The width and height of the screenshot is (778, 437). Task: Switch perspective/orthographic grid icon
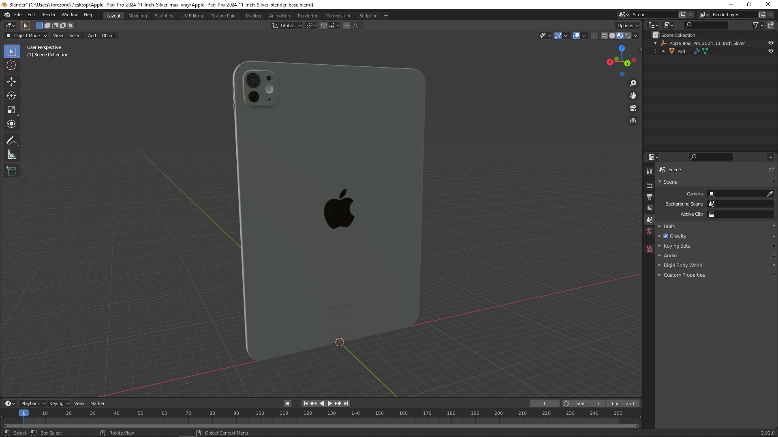(633, 121)
